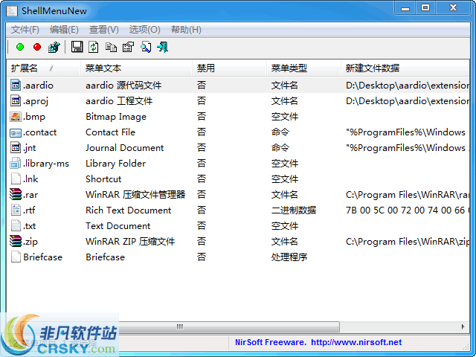The height and width of the screenshot is (357, 476).
Task: Open the 编辑(E) menu
Action: [64, 30]
